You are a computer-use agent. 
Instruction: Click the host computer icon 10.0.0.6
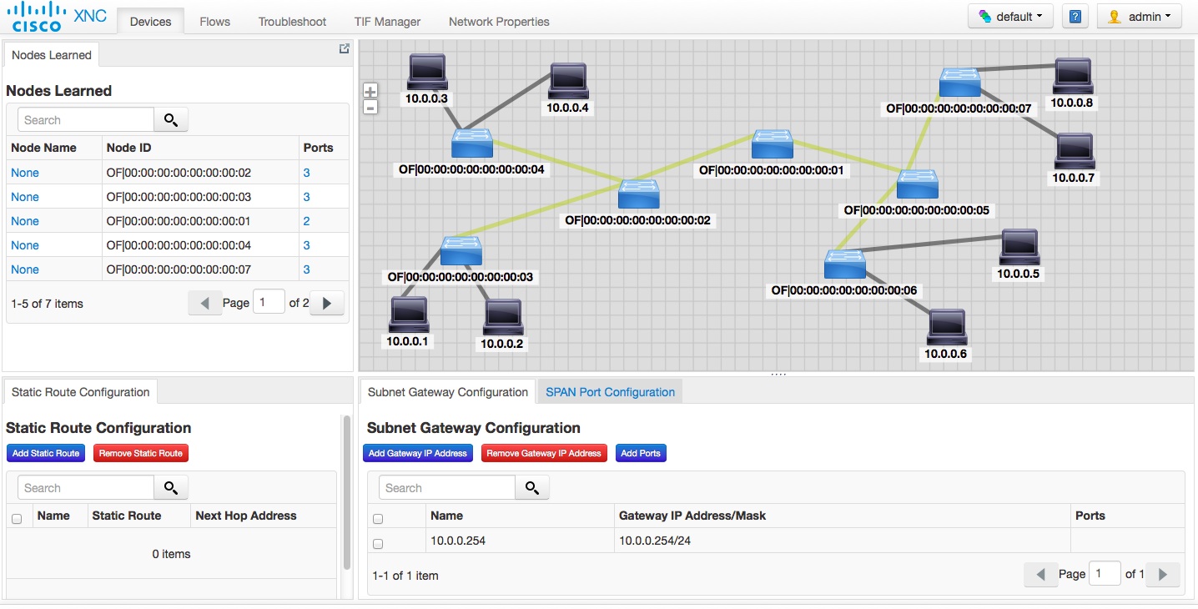947,328
